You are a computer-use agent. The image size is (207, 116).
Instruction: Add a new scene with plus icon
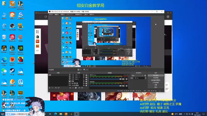[49, 88]
